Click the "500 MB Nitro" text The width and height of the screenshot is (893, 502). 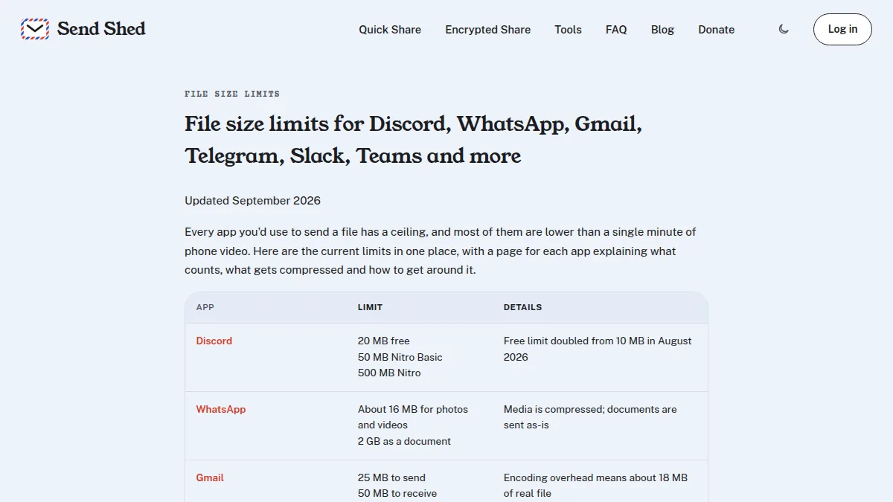coord(389,373)
